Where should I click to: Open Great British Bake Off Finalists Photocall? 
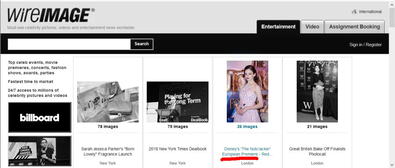[x=317, y=151]
